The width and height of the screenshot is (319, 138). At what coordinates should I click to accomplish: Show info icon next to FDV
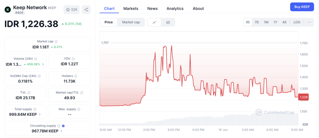pyautogui.click(x=73, y=59)
